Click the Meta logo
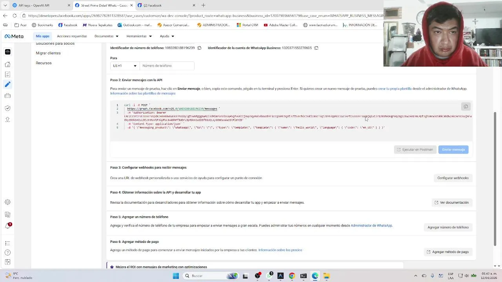 [14, 36]
